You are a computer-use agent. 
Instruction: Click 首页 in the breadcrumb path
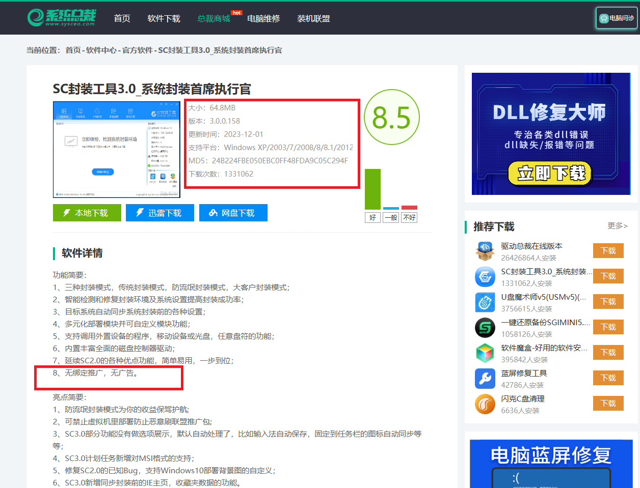pos(73,50)
